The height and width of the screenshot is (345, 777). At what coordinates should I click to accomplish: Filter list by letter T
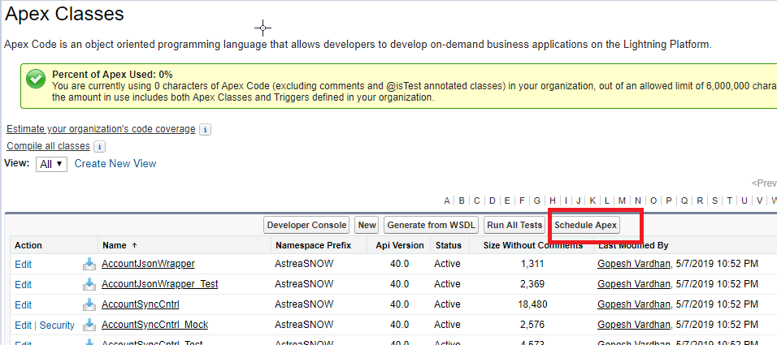pyautogui.click(x=729, y=201)
